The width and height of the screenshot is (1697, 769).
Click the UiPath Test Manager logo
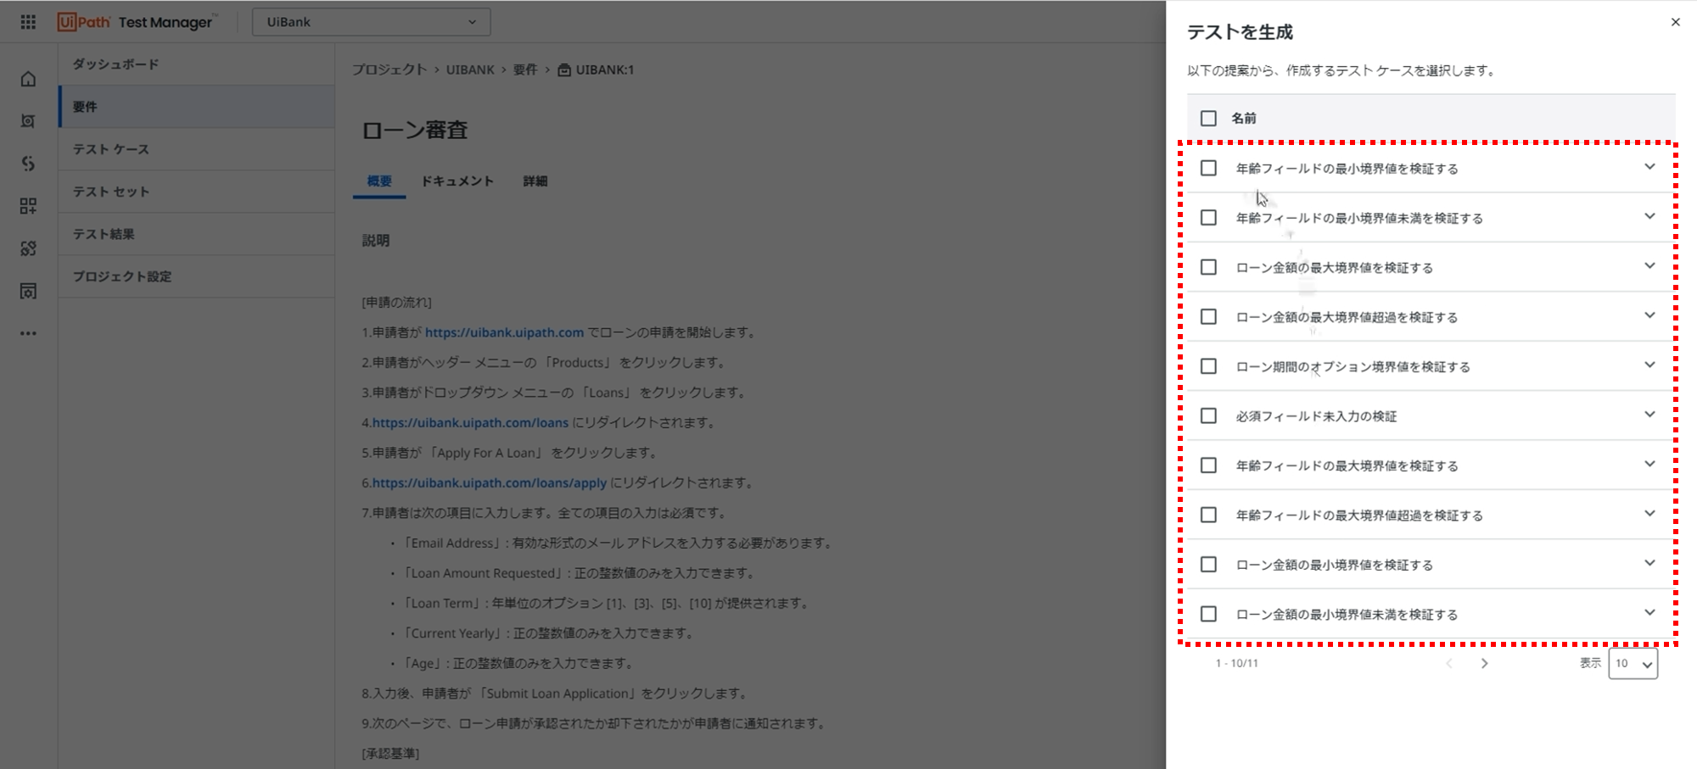(136, 22)
